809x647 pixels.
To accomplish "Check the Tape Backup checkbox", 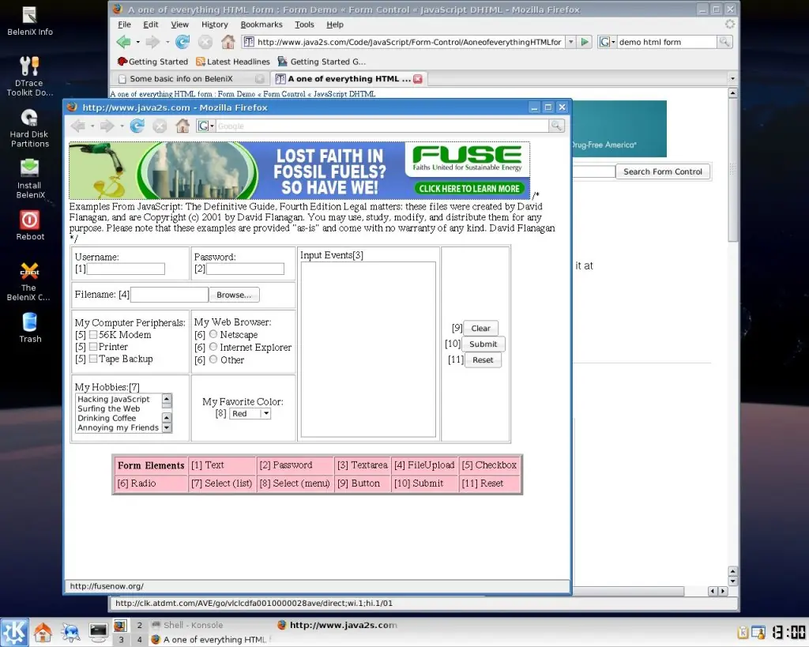I will pos(93,359).
